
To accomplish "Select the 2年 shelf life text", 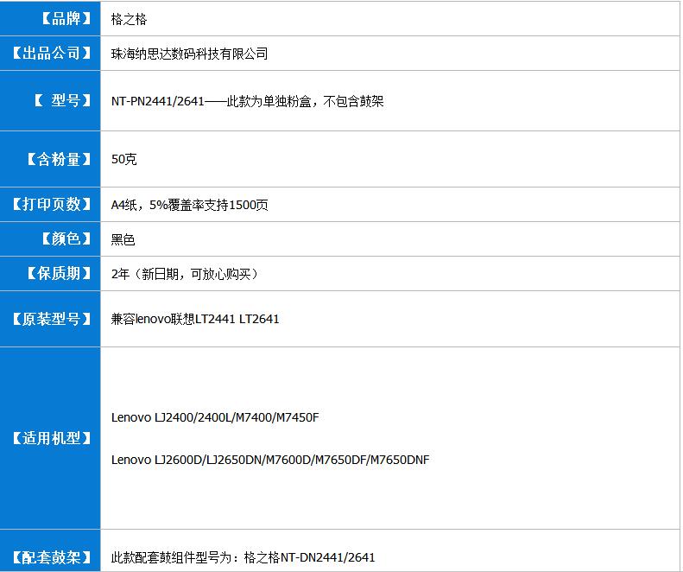I will pos(185,274).
